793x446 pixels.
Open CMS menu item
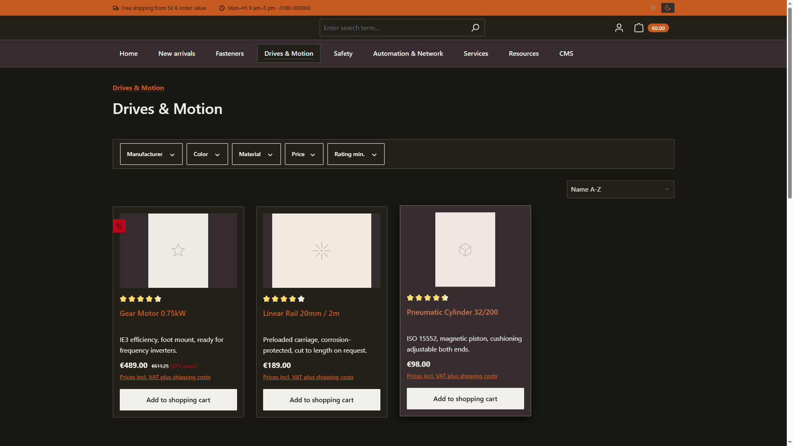[566, 54]
